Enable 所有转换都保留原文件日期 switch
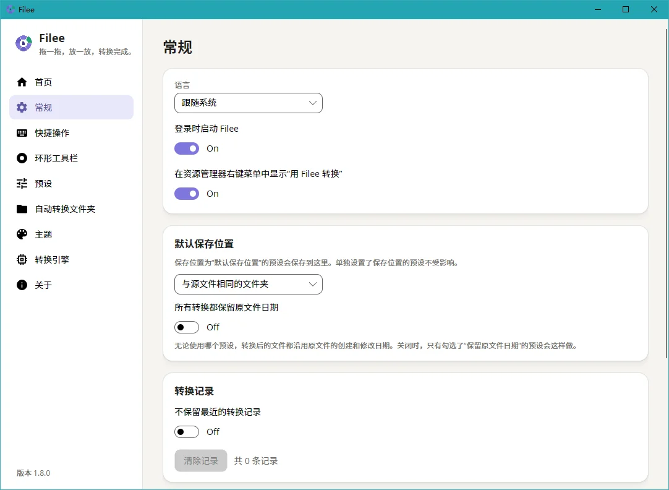The image size is (669, 490). click(187, 327)
